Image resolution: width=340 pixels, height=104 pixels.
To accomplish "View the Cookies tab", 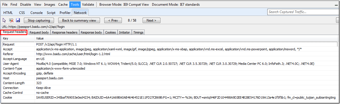I will tap(110, 32).
